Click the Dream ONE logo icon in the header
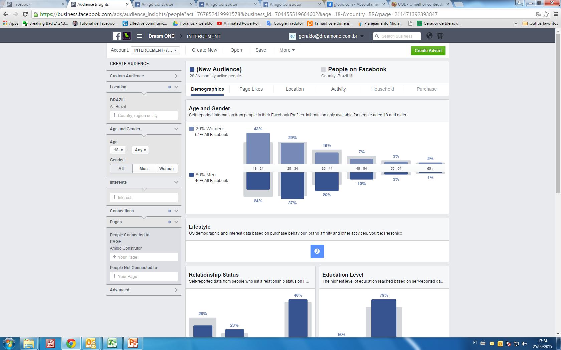This screenshot has width=561, height=350. [126, 36]
